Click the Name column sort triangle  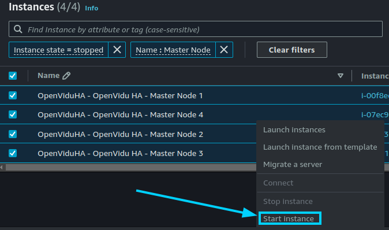coord(341,76)
